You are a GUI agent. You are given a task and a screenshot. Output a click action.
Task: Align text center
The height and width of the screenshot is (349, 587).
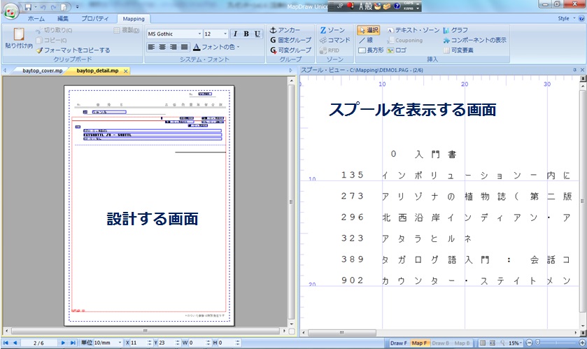pyautogui.click(x=162, y=47)
